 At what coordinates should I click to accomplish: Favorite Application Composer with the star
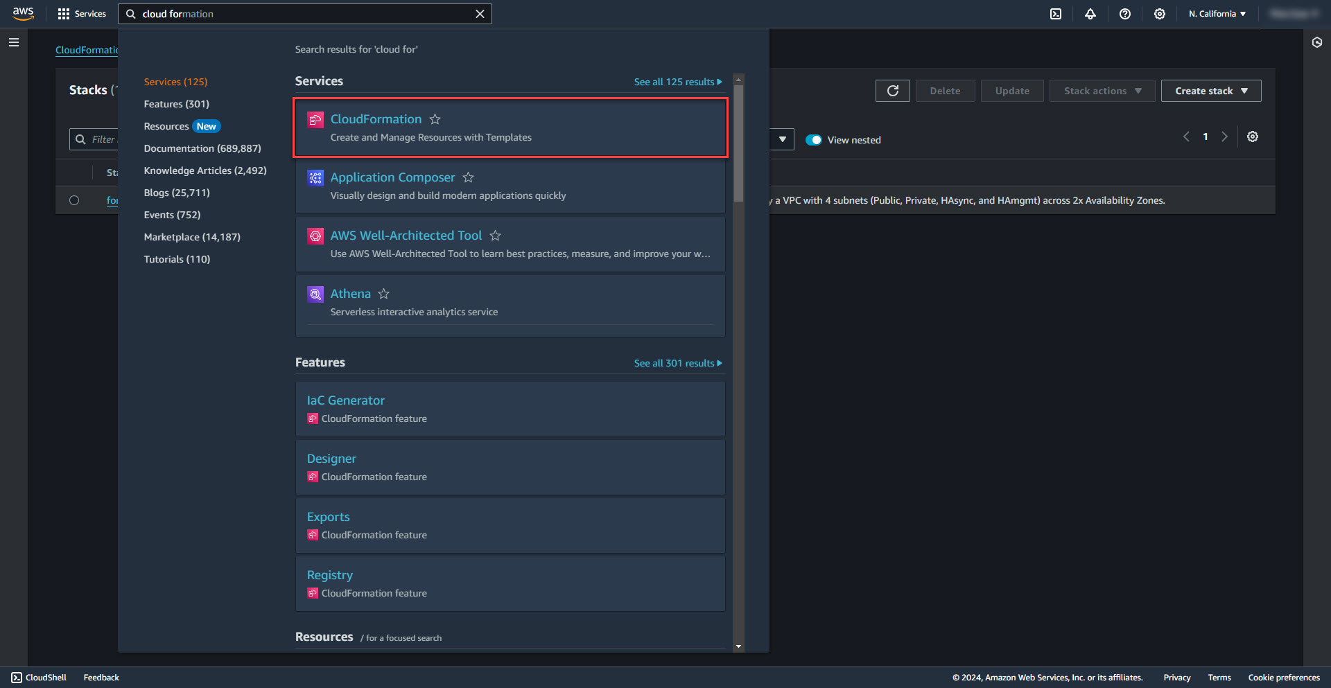click(x=469, y=177)
